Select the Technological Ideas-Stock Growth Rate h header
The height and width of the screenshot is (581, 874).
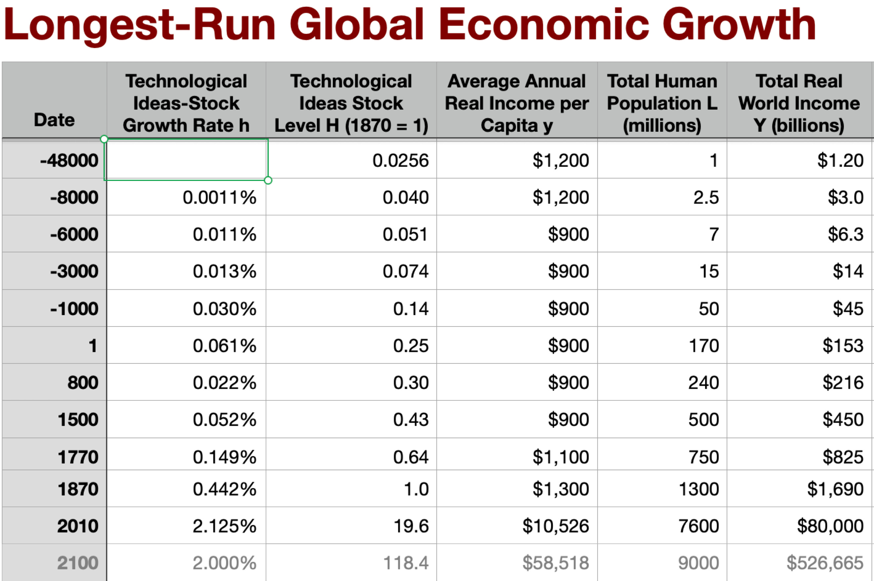point(186,103)
